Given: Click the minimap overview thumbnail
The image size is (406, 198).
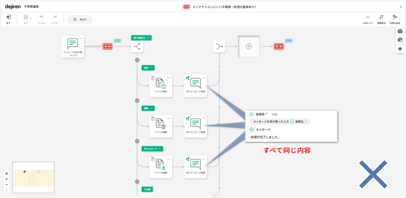Looking at the screenshot, I should [33, 177].
